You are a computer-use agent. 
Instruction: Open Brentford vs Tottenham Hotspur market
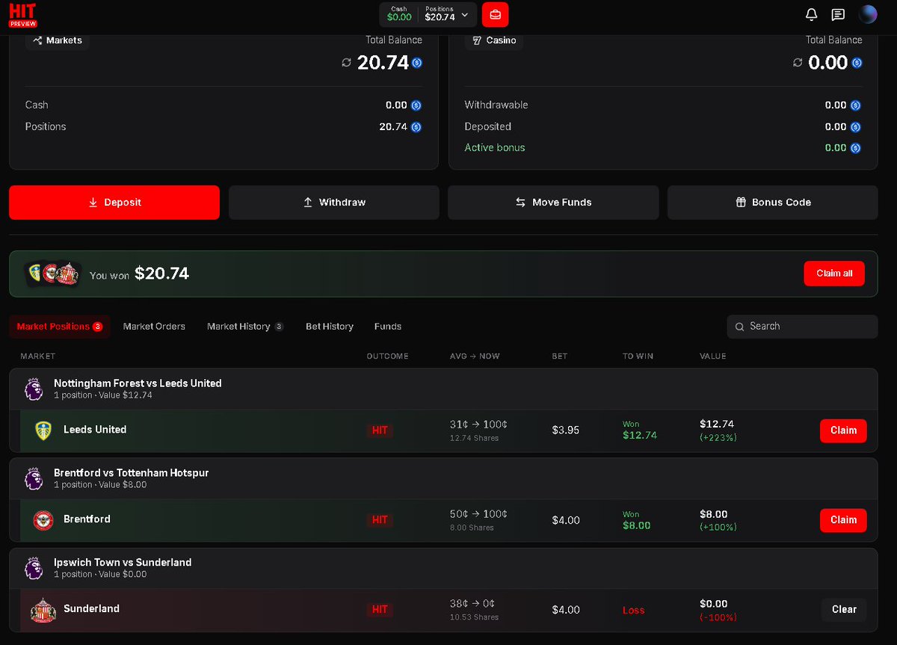coord(132,473)
